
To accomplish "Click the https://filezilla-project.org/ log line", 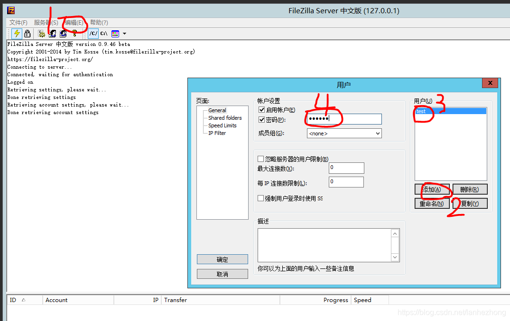I will (x=50, y=59).
